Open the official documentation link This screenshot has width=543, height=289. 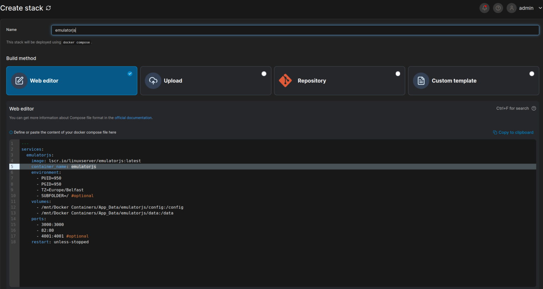pyautogui.click(x=133, y=117)
